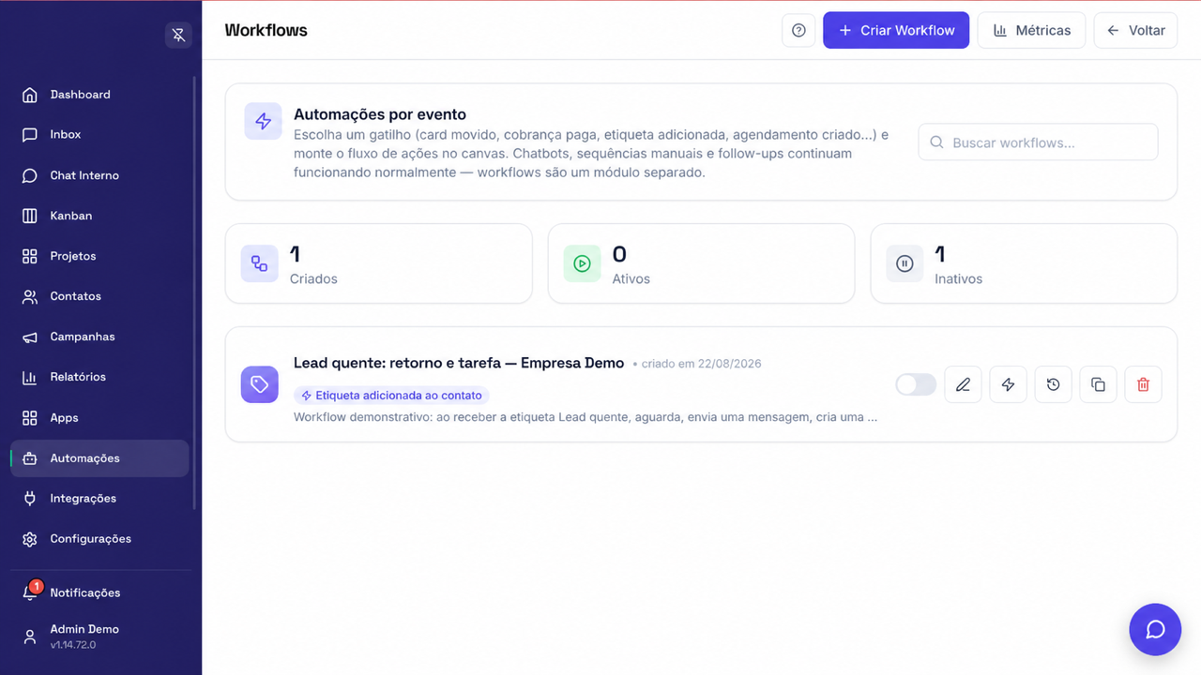This screenshot has width=1201, height=675.
Task: Open Relatórios in the sidebar
Action: click(99, 377)
